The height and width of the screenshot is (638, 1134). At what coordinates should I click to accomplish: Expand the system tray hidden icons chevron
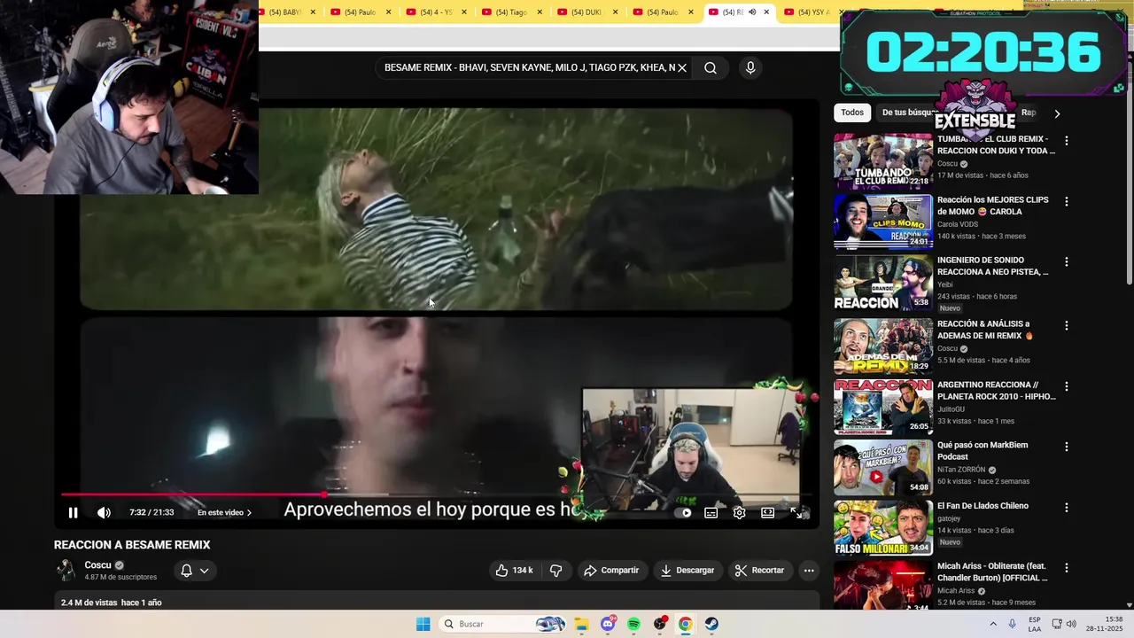[993, 624]
